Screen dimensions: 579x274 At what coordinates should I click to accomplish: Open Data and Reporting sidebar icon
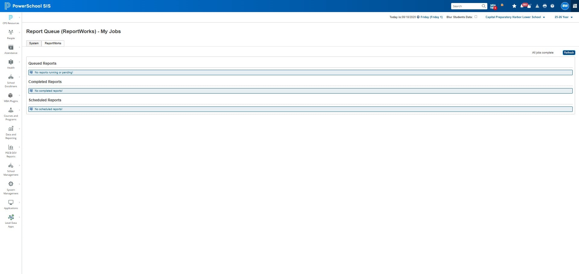click(x=11, y=129)
